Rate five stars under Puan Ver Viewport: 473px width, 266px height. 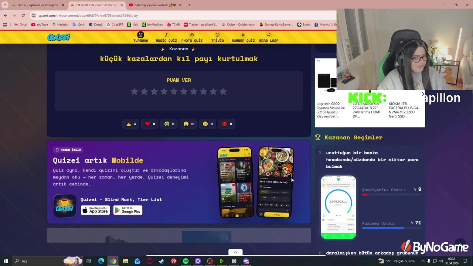(174, 92)
